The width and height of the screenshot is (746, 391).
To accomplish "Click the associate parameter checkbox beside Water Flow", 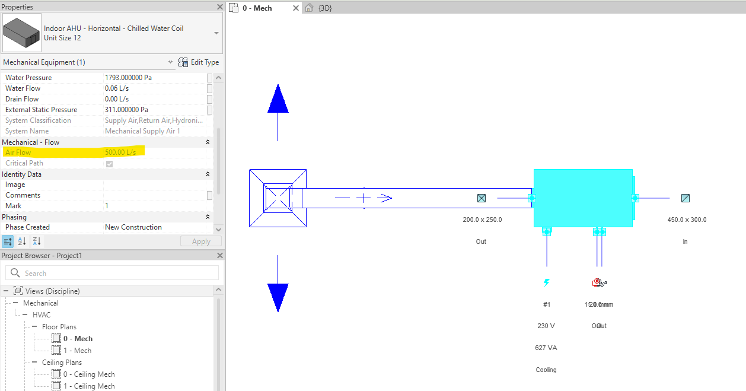I will pyautogui.click(x=209, y=88).
